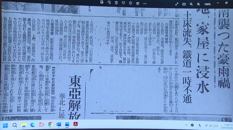The image size is (233, 130).
Task: Open File Explorer from the taskbar
Action: (x=24, y=125)
